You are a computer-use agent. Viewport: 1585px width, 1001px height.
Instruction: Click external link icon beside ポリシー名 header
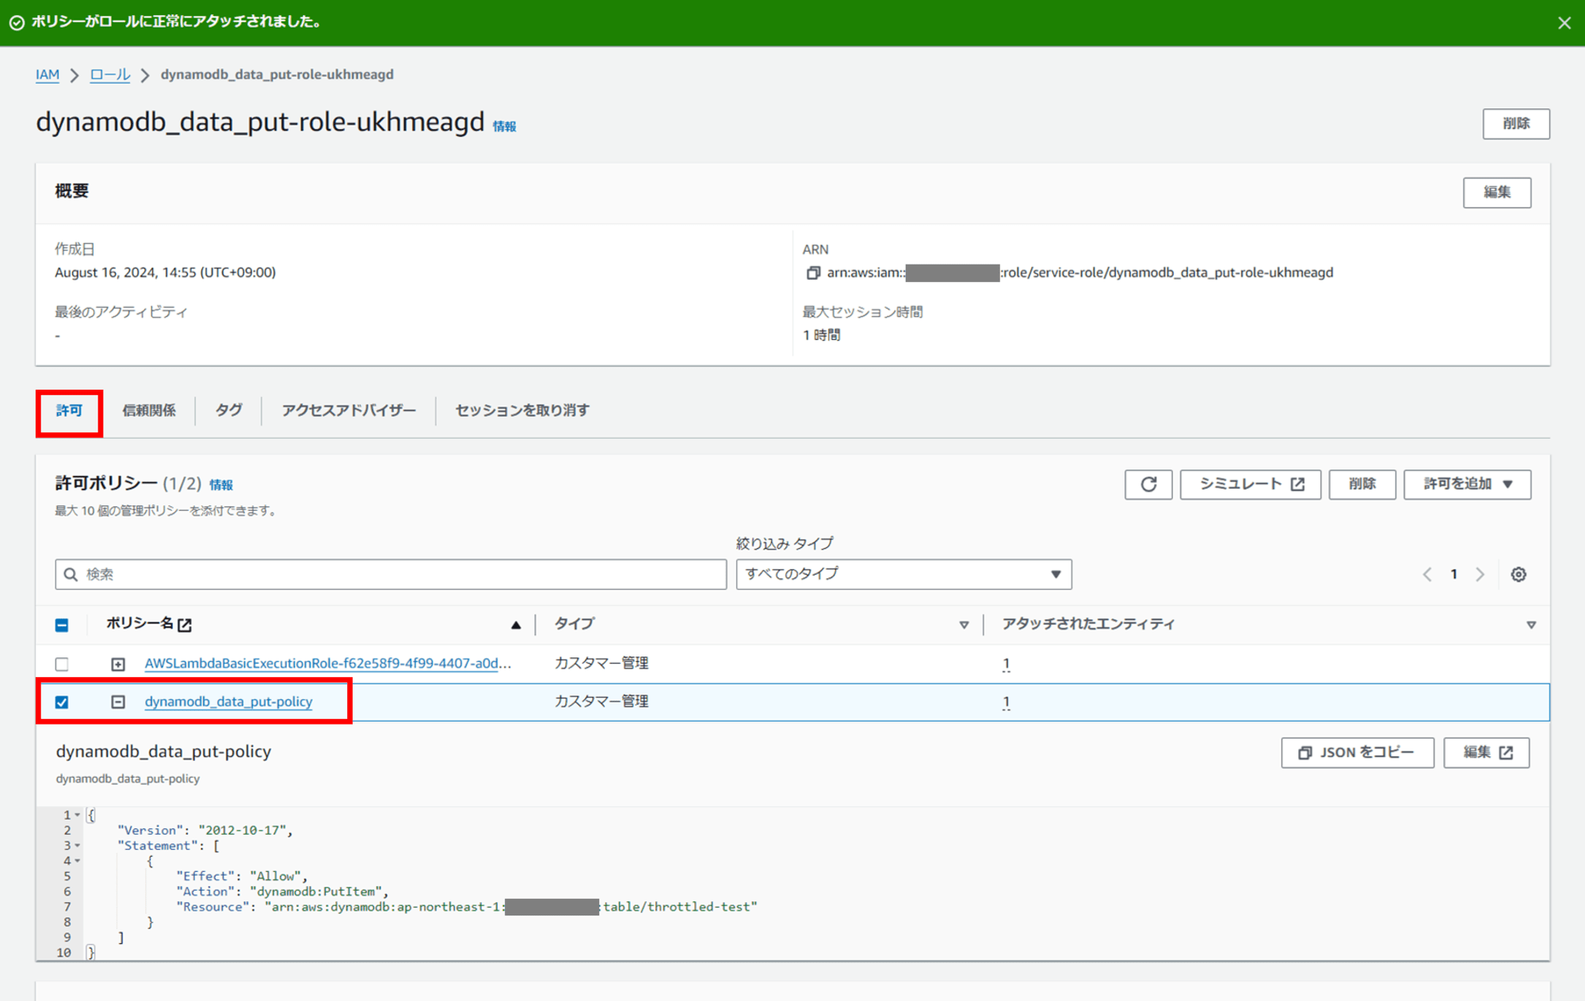point(185,625)
